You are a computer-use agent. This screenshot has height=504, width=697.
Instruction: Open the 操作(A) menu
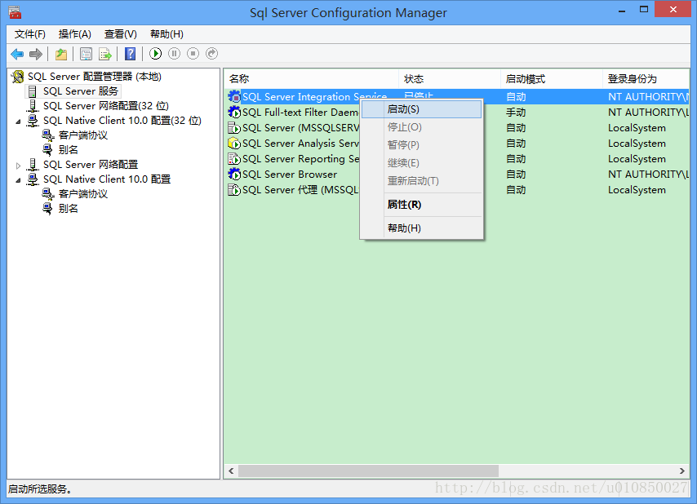point(74,34)
